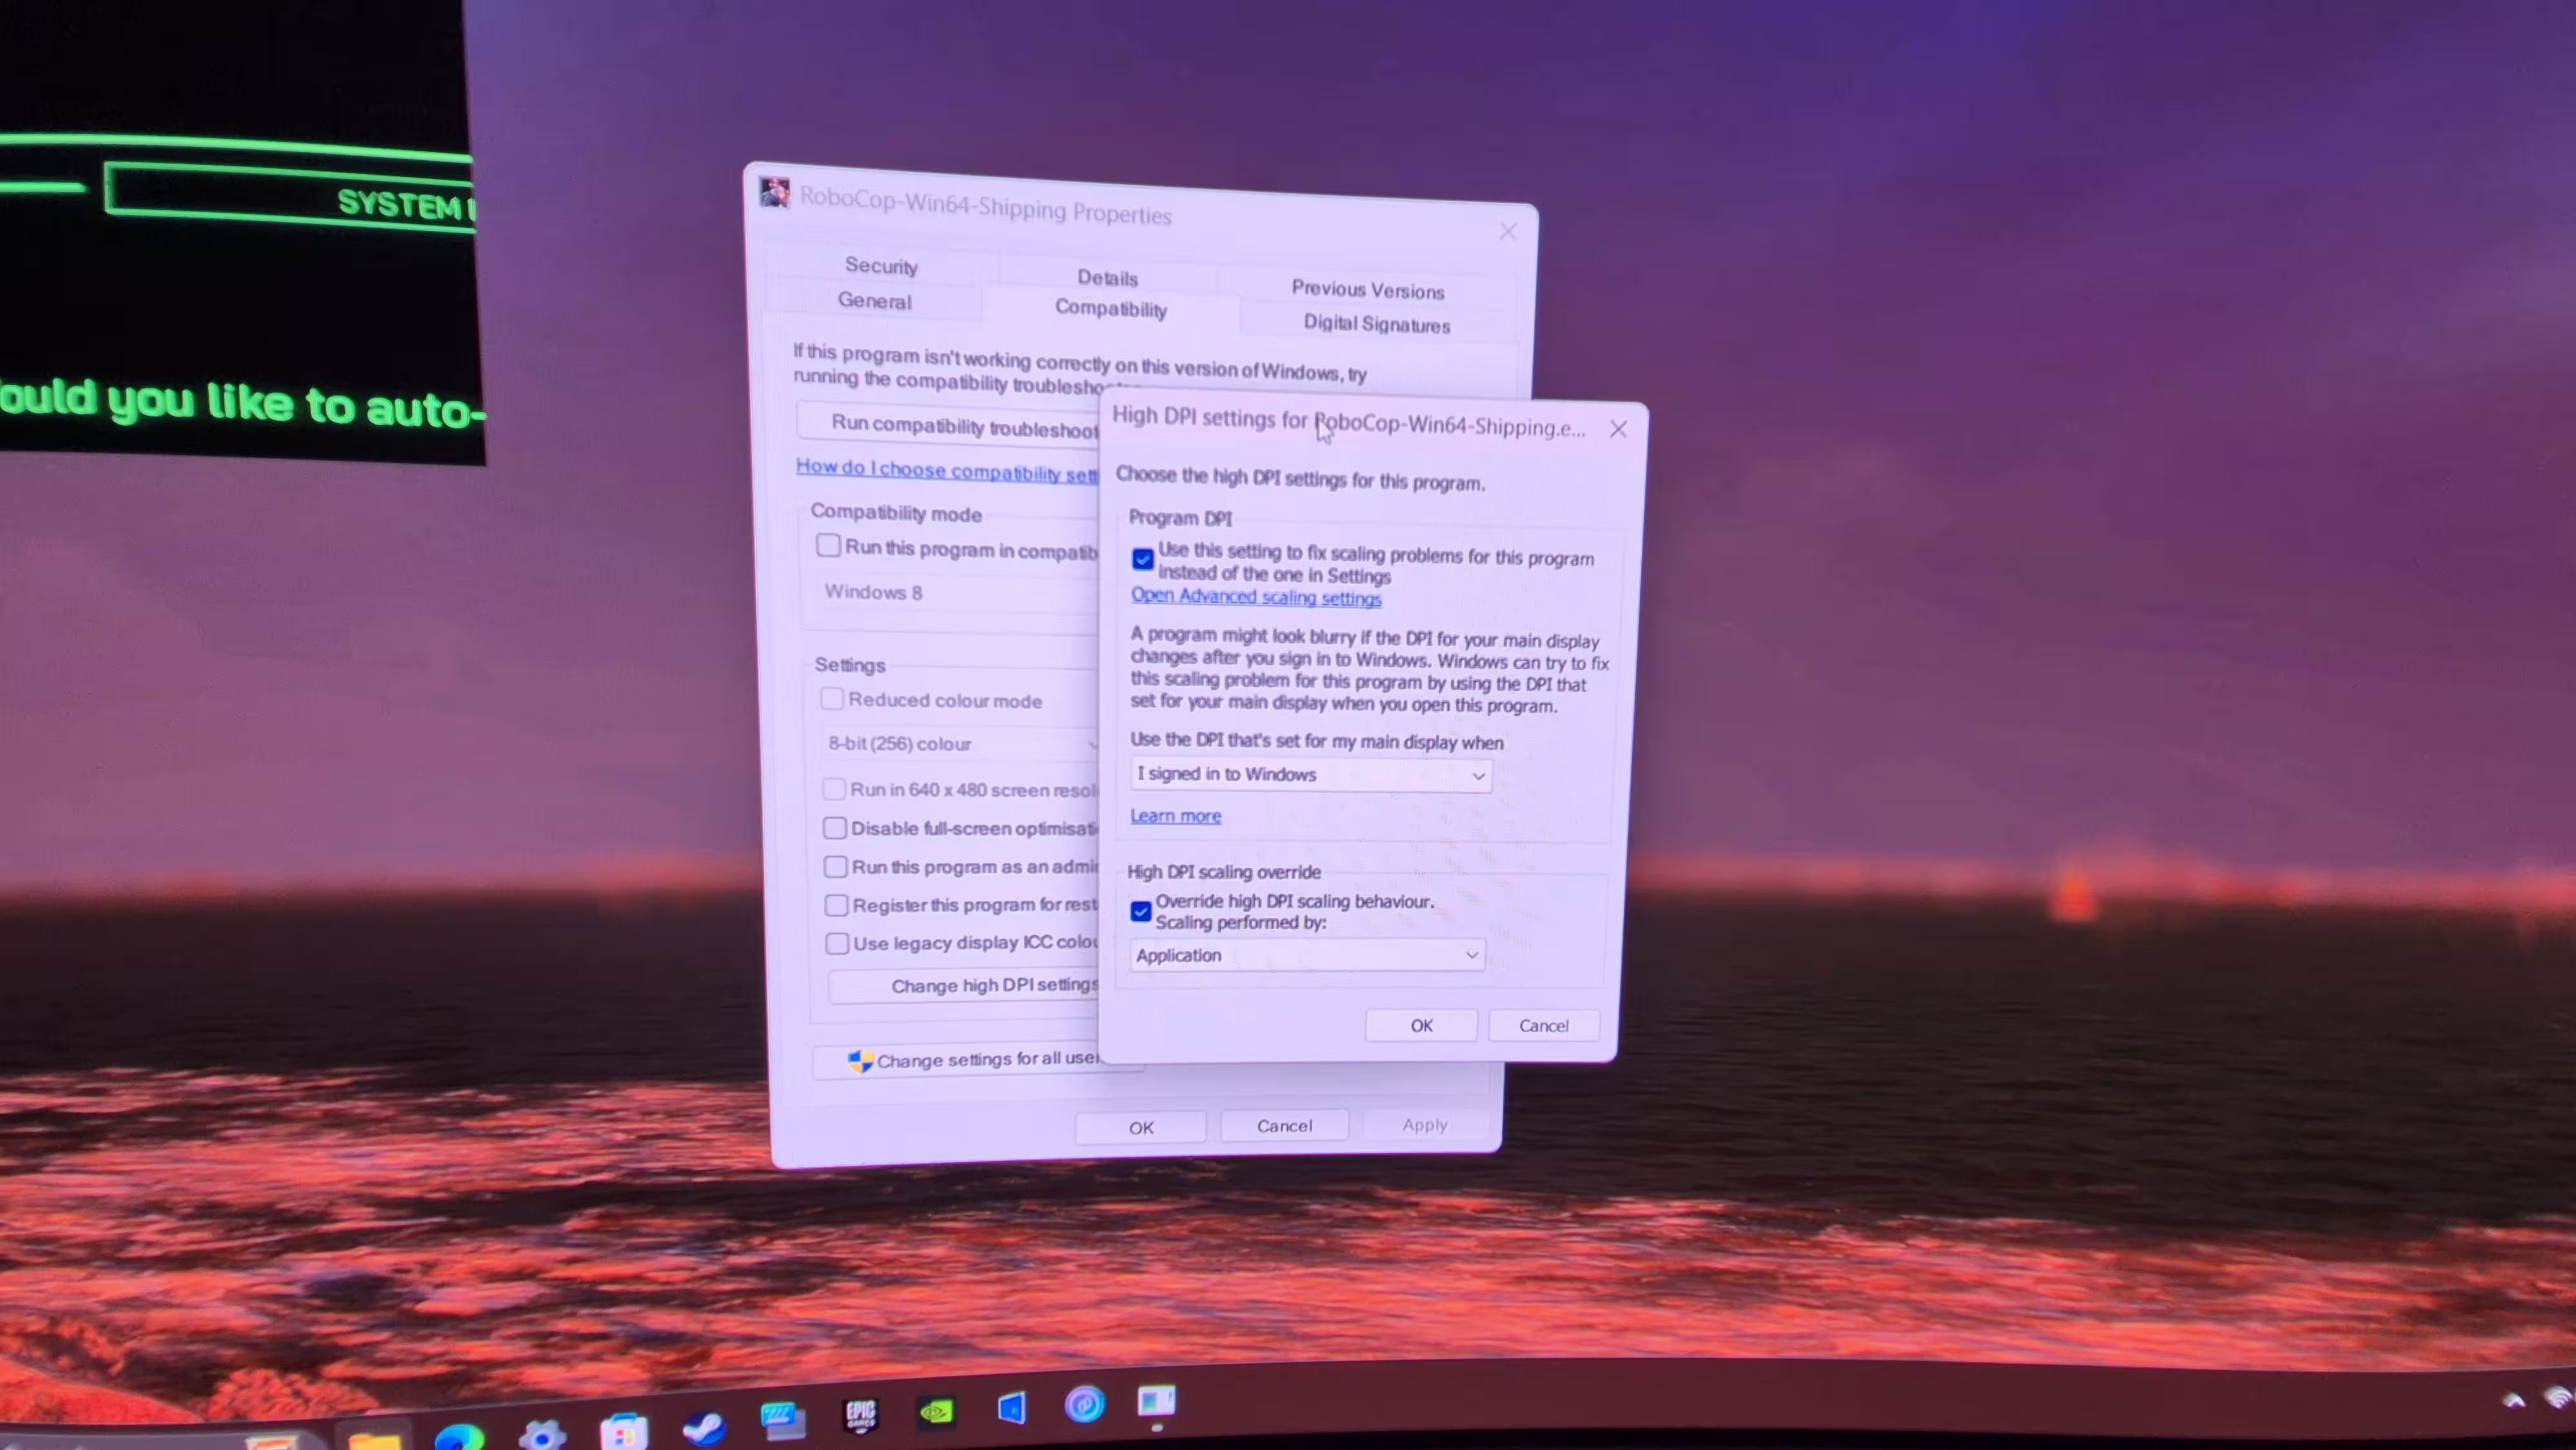Click OK in the Properties window
This screenshot has height=1450, width=2576.
tap(1141, 1128)
